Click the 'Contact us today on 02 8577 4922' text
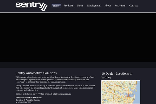The height and width of the screenshot is (104, 156). pyautogui.click(x=30, y=94)
